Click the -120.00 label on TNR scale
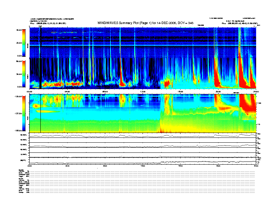The image size is (276, 213). [x=18, y=96]
